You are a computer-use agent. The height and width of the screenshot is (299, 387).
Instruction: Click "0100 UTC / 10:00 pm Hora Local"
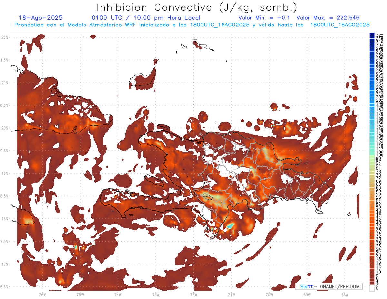click(x=146, y=18)
